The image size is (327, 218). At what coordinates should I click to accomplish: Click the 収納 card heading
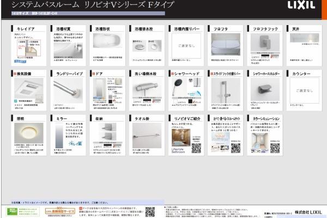point(99,118)
